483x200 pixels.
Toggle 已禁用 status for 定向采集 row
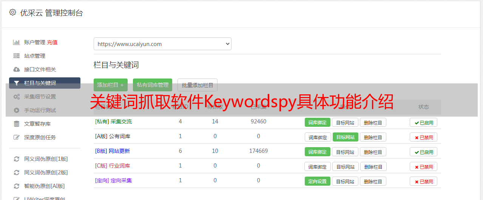click(424, 181)
